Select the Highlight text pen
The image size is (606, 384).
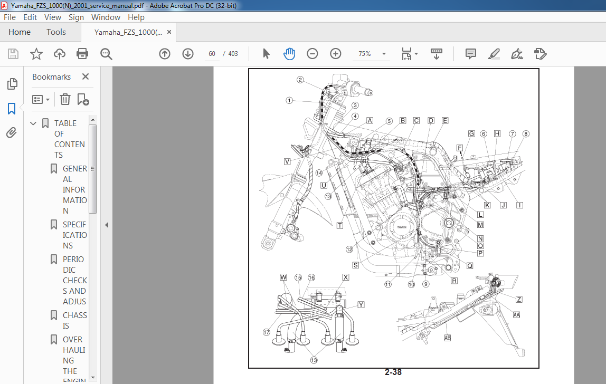point(494,54)
